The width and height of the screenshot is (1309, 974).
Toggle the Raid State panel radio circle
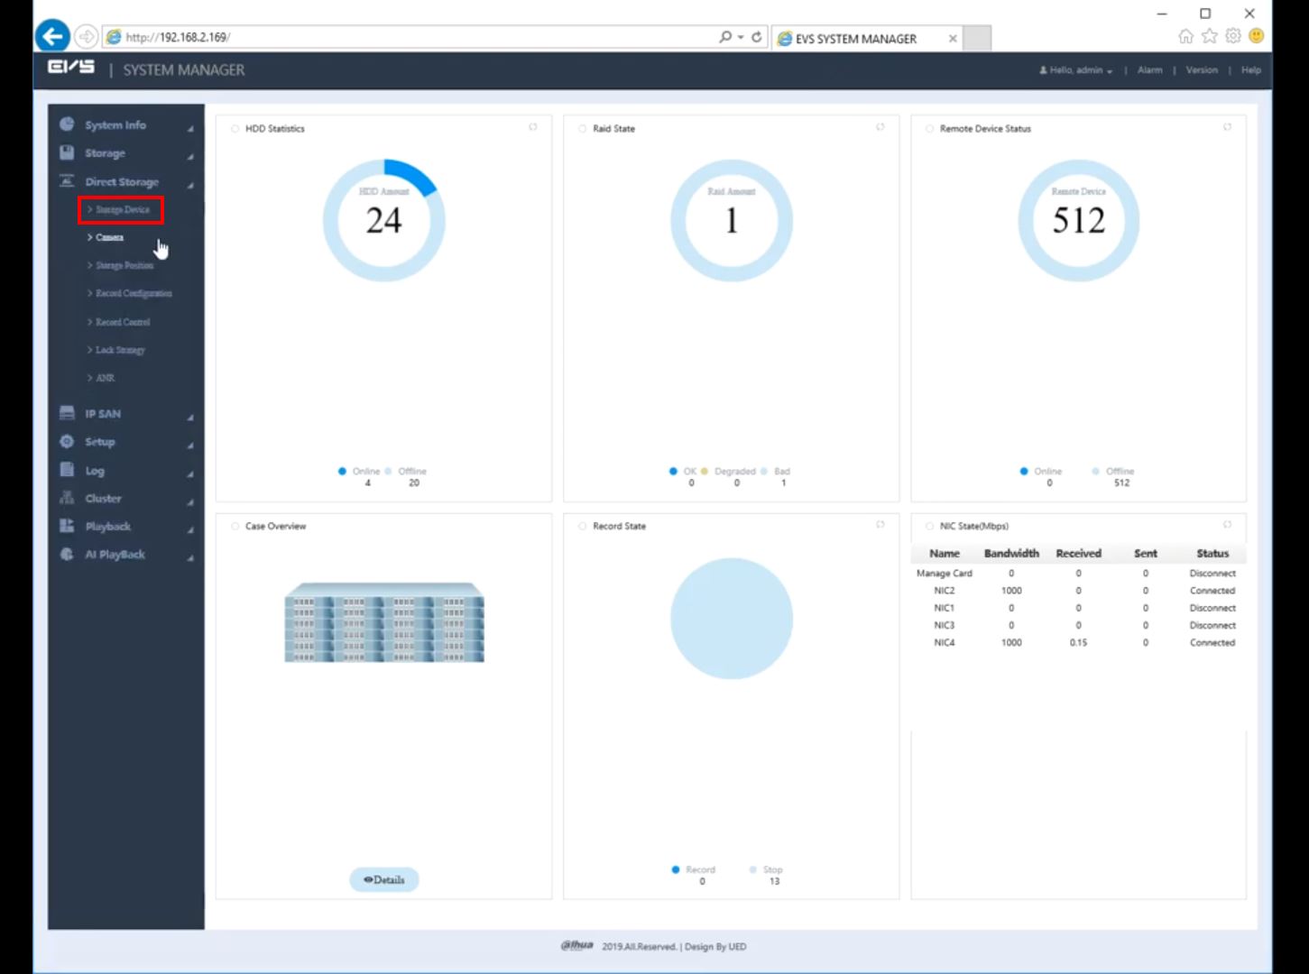(583, 129)
